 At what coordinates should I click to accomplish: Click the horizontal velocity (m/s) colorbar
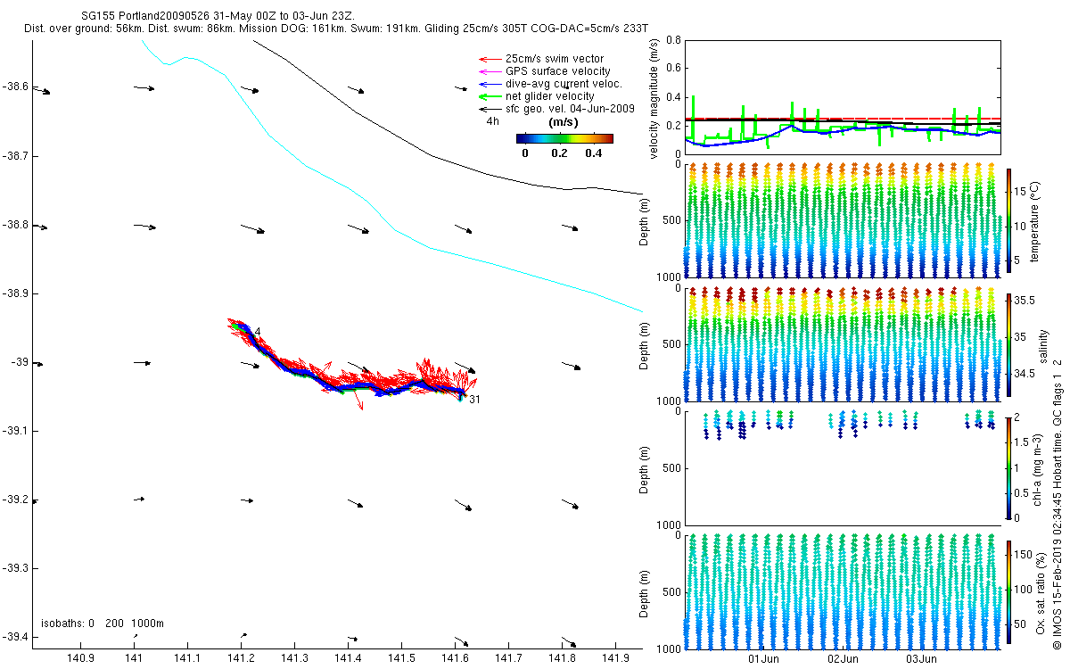[x=564, y=138]
